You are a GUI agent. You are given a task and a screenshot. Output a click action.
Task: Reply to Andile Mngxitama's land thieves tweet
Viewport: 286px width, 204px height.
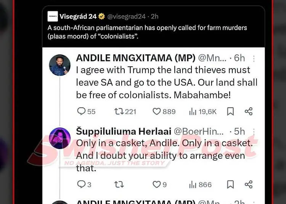(x=82, y=111)
